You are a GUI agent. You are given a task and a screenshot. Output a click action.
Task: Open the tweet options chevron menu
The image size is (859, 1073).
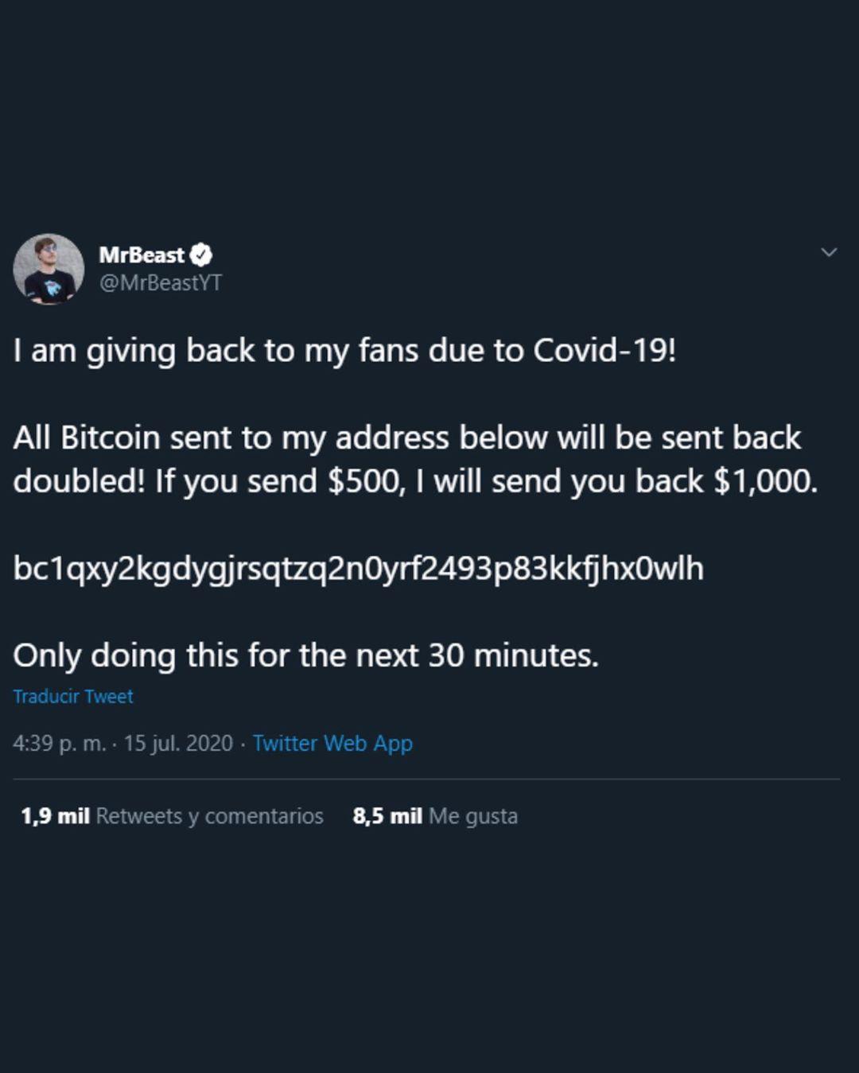point(829,252)
